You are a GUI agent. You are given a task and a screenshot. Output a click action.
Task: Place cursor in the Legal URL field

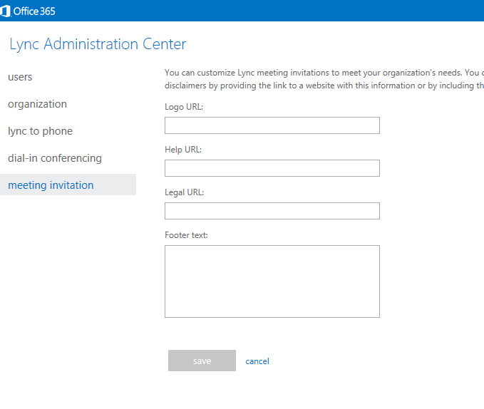[272, 211]
